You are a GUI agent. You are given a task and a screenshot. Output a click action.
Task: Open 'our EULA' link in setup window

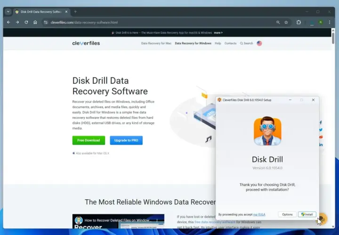[x=259, y=214]
